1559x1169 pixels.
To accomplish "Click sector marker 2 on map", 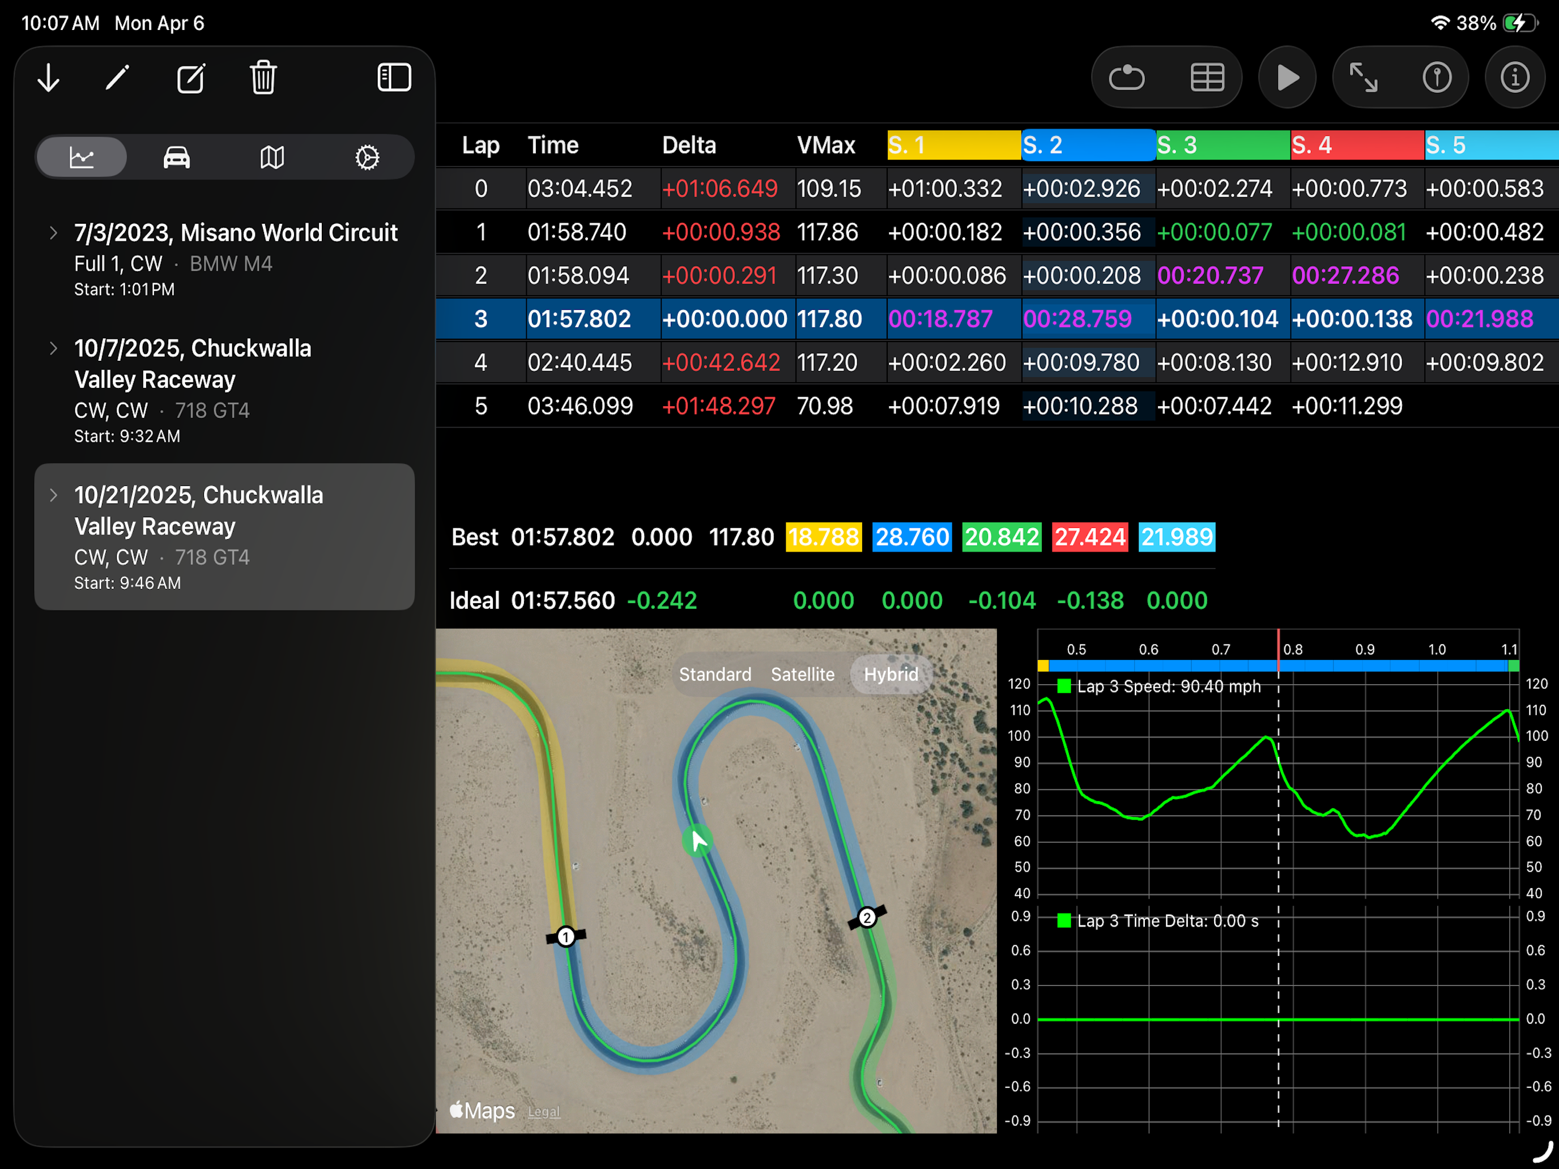I will click(867, 918).
